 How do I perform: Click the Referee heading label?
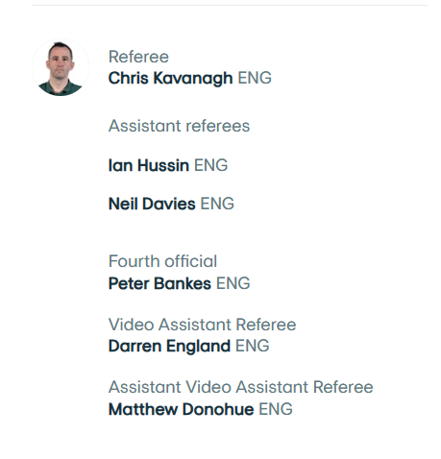138,57
